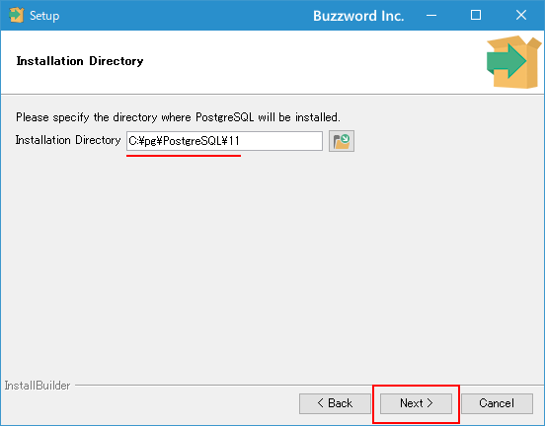Maximize the Setup window
This screenshot has width=545, height=426.
click(x=476, y=15)
